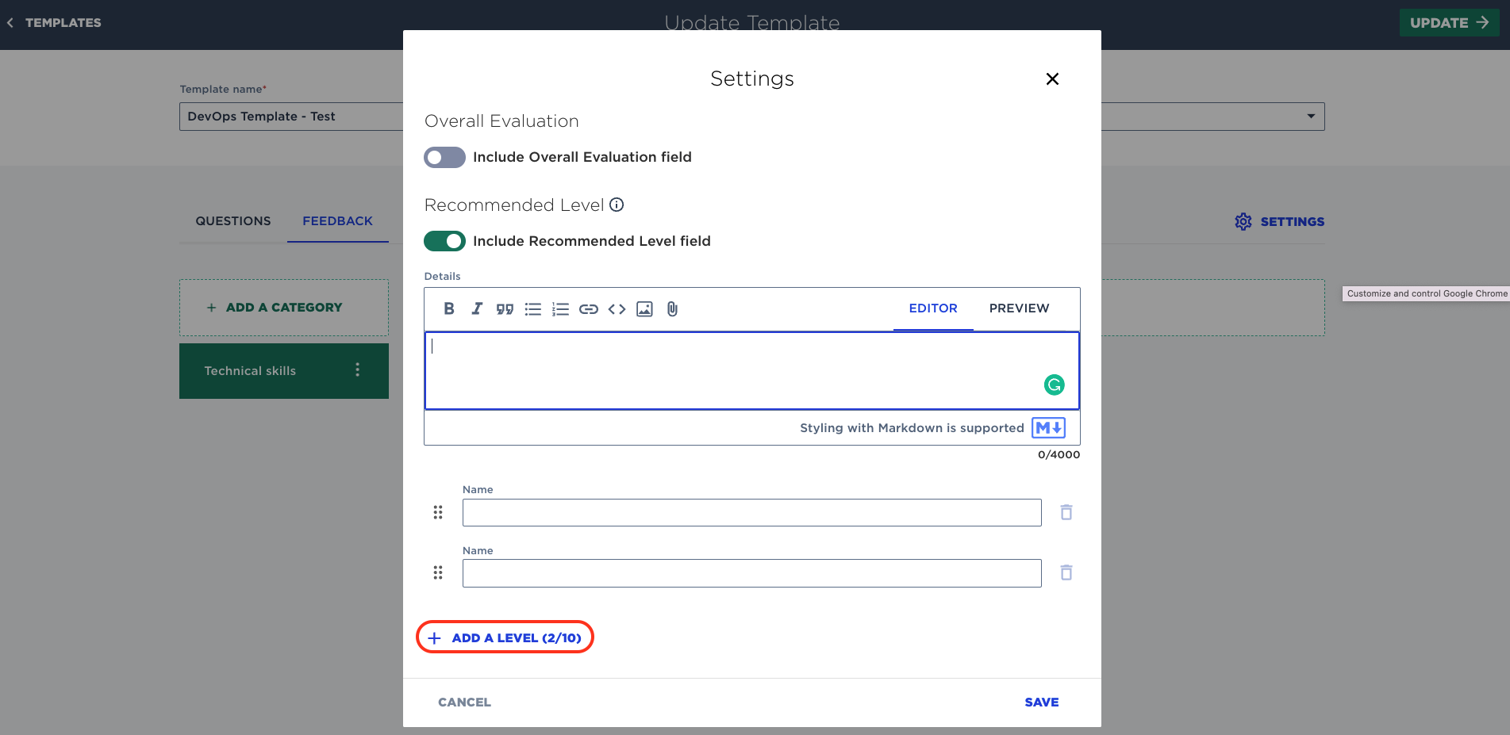Attach a file using paperclip icon
Screen dimensions: 1510x735
click(x=672, y=309)
